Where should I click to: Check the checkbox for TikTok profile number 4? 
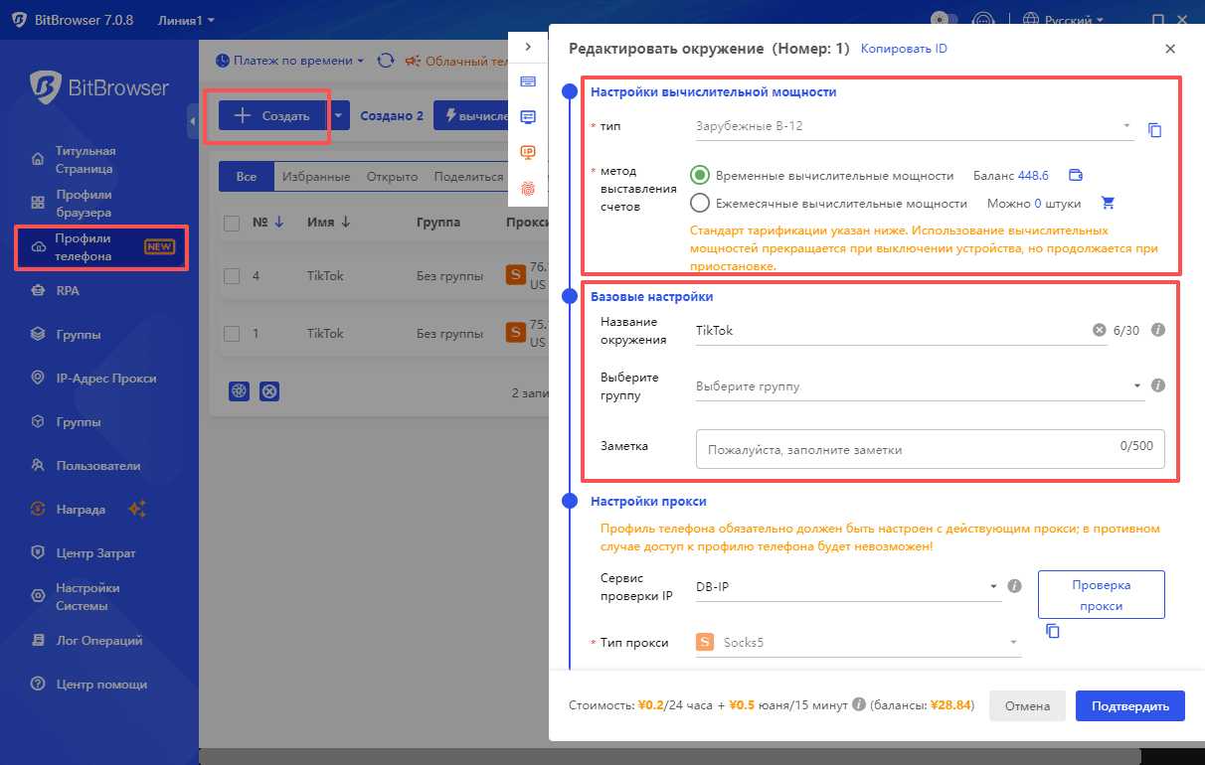click(232, 276)
